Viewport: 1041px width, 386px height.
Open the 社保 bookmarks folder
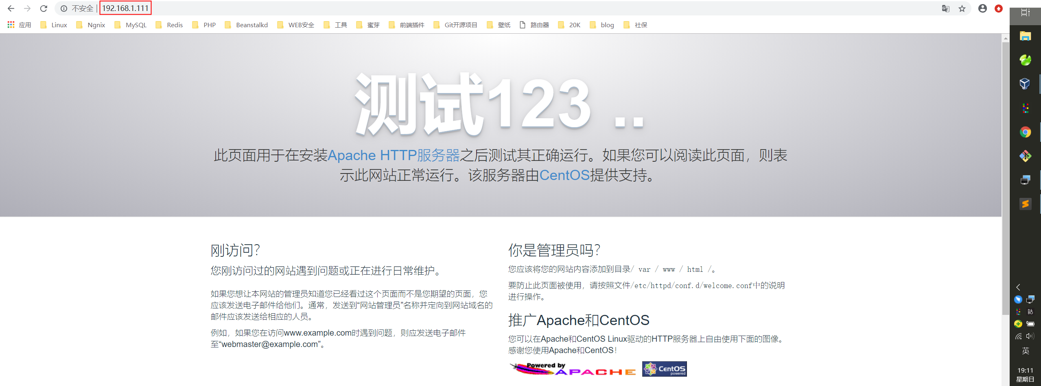[635, 25]
